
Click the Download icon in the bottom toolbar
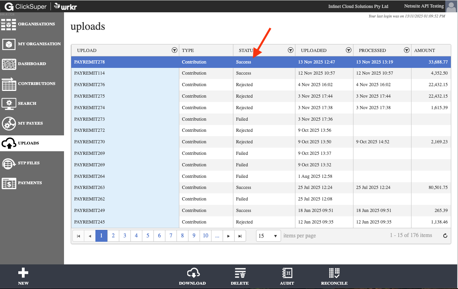(x=192, y=276)
